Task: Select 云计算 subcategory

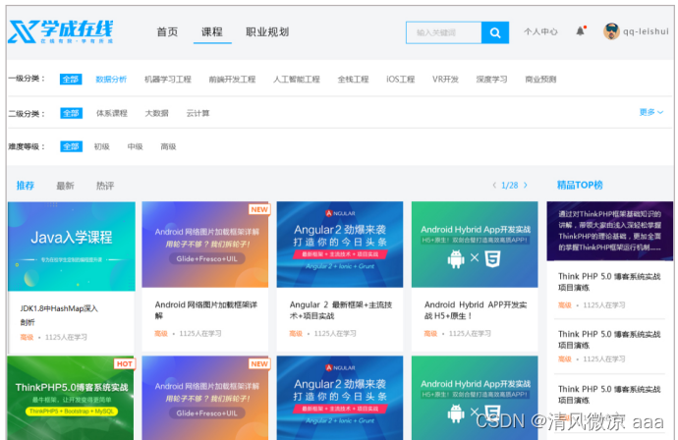Action: pyautogui.click(x=198, y=113)
